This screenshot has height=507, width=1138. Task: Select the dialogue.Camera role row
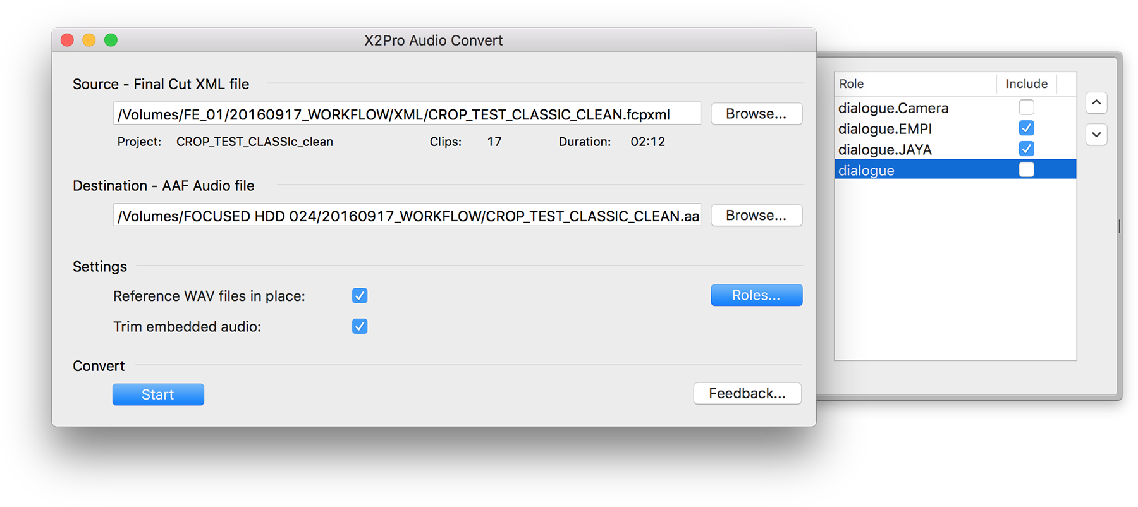tap(955, 107)
